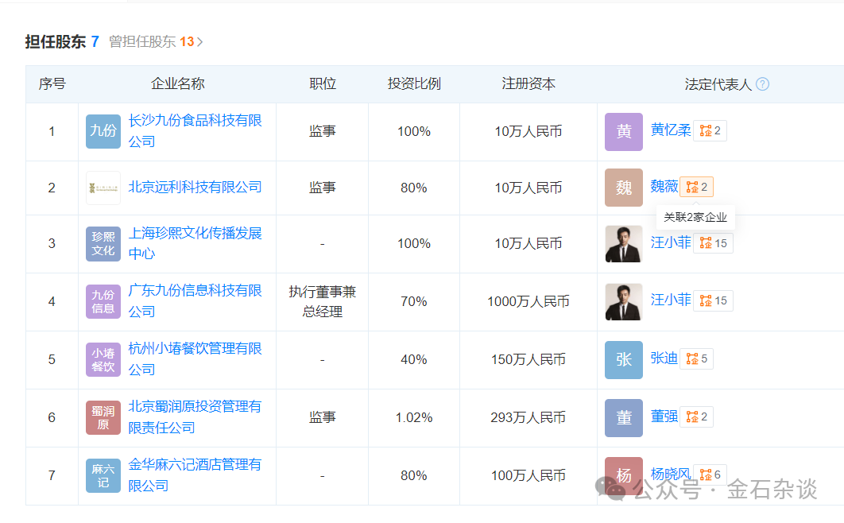Screen dimensions: 844x523
Task: Open the related companies badge for 汪小菲 in row 3
Action: point(713,243)
